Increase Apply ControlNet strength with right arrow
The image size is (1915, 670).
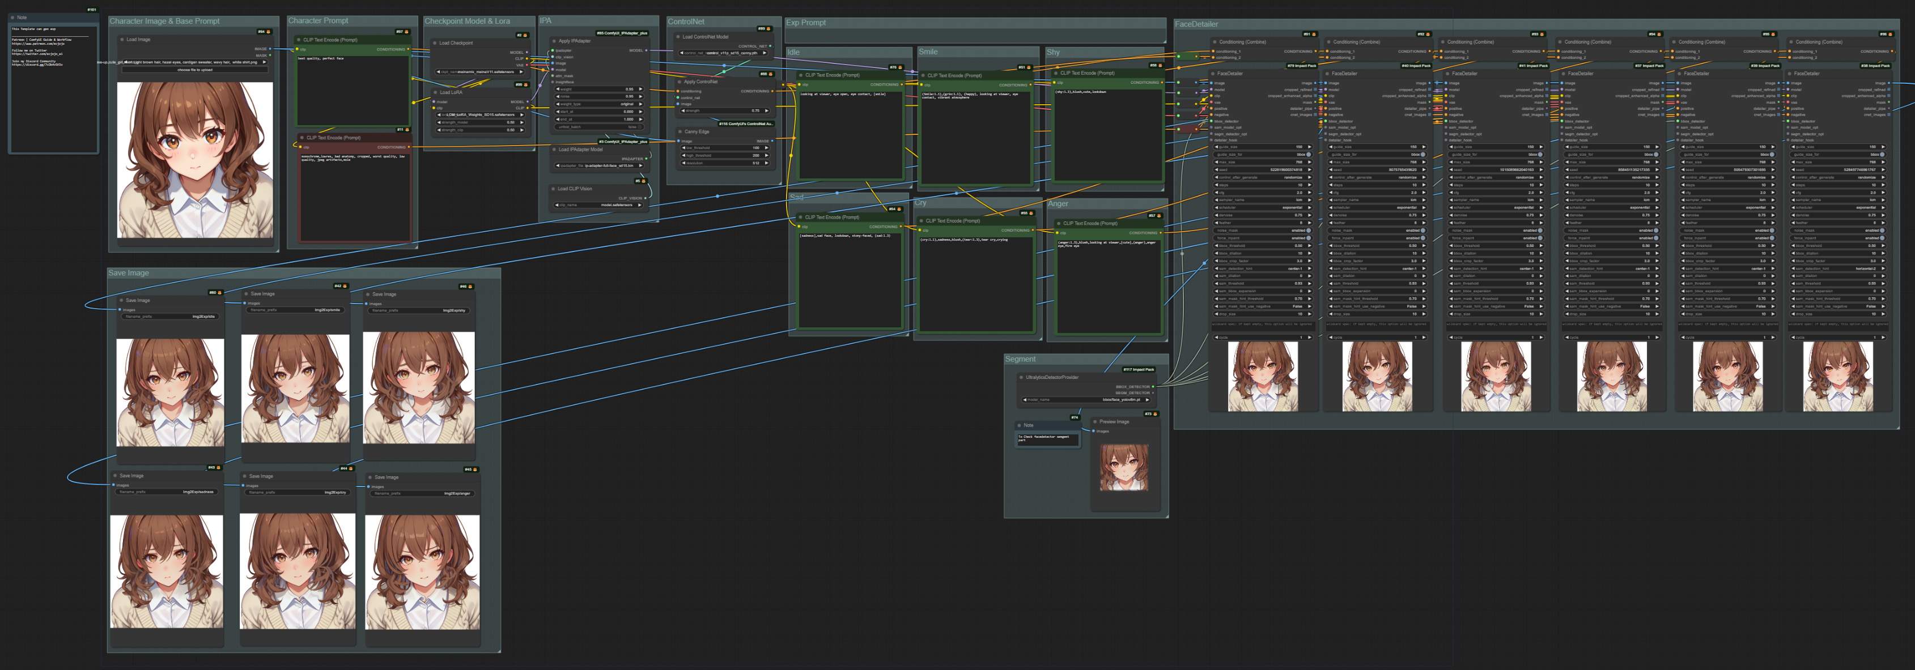[x=766, y=110]
